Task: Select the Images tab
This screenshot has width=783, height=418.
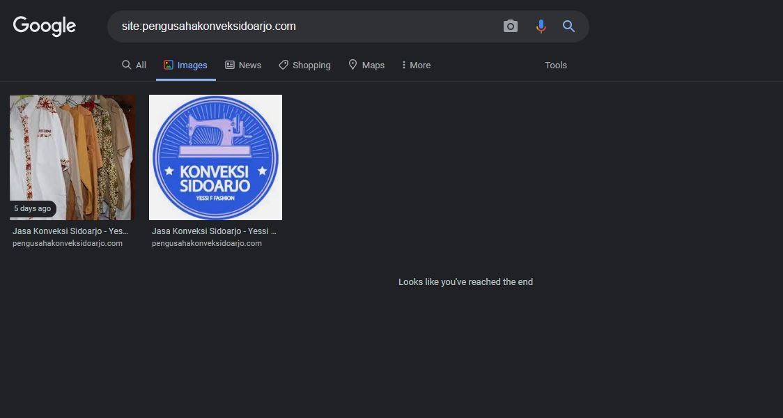Action: click(x=186, y=65)
